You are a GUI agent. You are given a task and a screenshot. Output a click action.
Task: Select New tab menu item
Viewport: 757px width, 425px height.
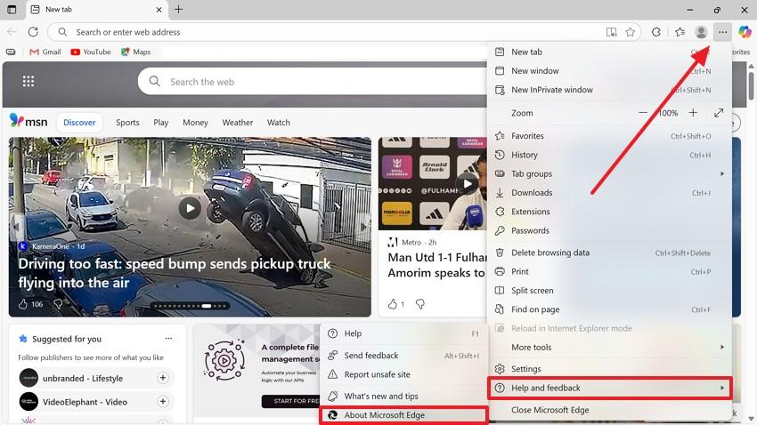click(609, 52)
